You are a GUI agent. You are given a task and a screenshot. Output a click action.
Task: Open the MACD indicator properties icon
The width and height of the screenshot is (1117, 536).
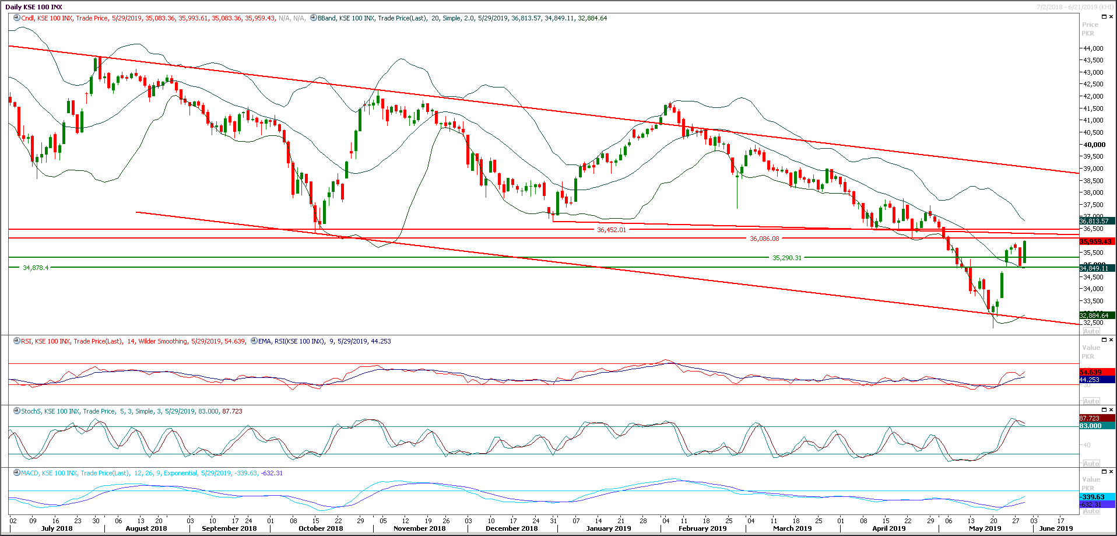(x=18, y=473)
